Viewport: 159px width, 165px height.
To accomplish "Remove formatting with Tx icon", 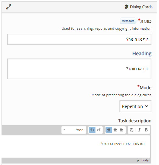I will point(132,130).
